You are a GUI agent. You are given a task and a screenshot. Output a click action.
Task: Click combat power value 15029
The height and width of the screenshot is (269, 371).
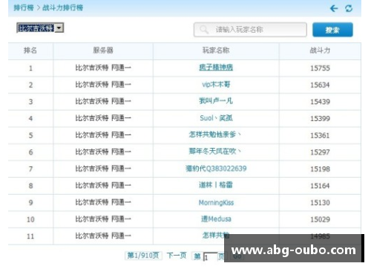(x=320, y=219)
